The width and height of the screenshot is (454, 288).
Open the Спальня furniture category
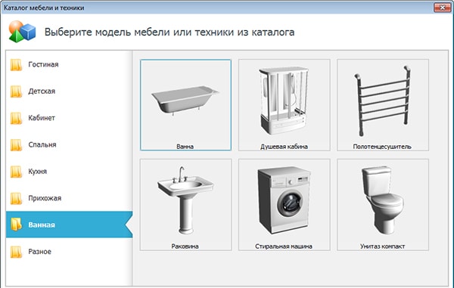tap(42, 144)
